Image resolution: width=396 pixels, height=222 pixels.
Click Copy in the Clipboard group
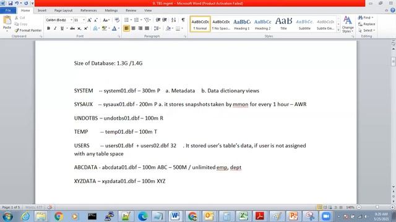click(20, 24)
